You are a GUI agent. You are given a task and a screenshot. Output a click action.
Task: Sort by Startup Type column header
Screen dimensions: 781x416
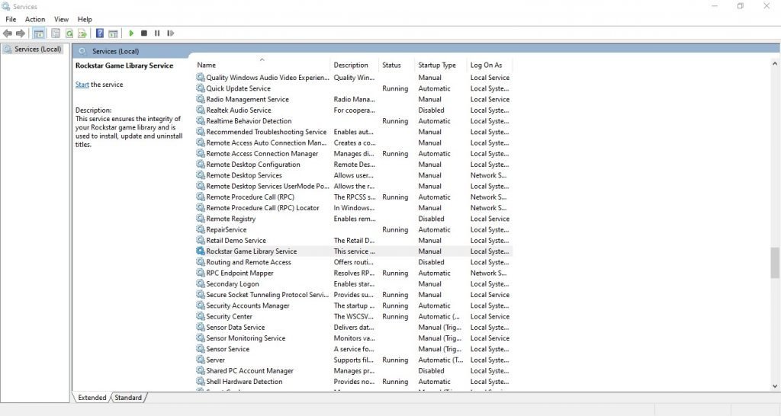437,66
